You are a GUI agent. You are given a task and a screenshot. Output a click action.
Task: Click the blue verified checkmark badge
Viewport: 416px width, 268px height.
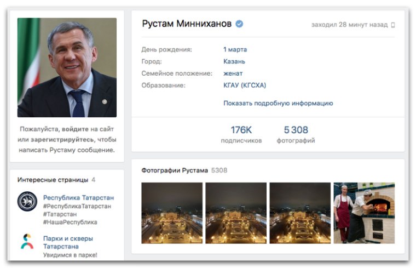pyautogui.click(x=239, y=24)
